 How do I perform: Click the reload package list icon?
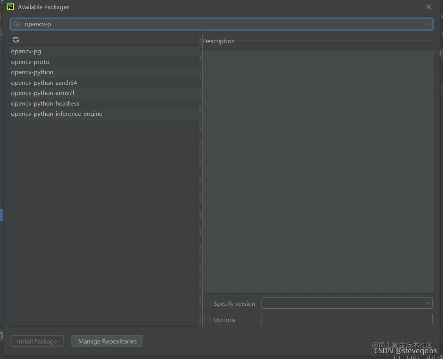(x=16, y=40)
